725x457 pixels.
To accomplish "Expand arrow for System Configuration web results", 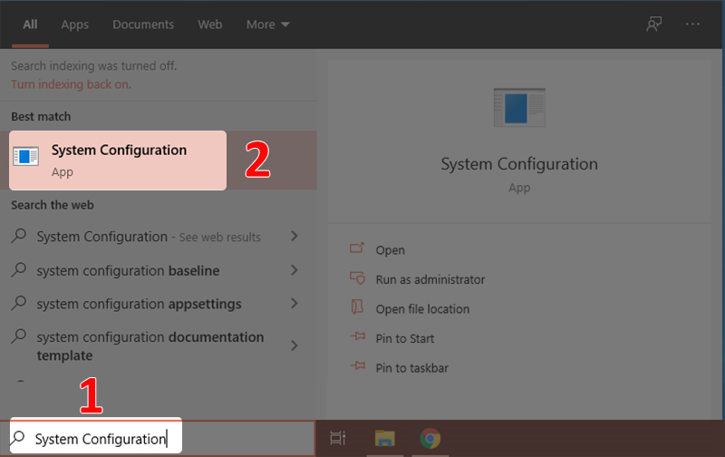I will (294, 237).
